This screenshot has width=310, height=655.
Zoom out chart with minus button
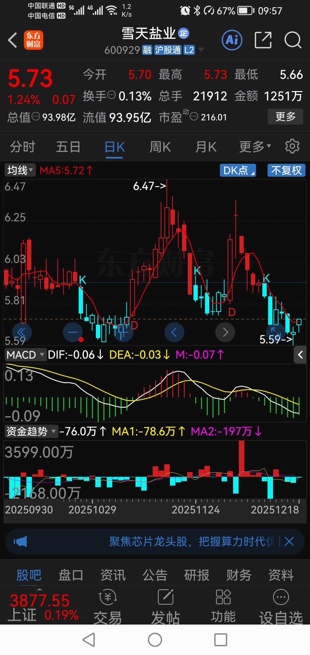pyautogui.click(x=73, y=332)
